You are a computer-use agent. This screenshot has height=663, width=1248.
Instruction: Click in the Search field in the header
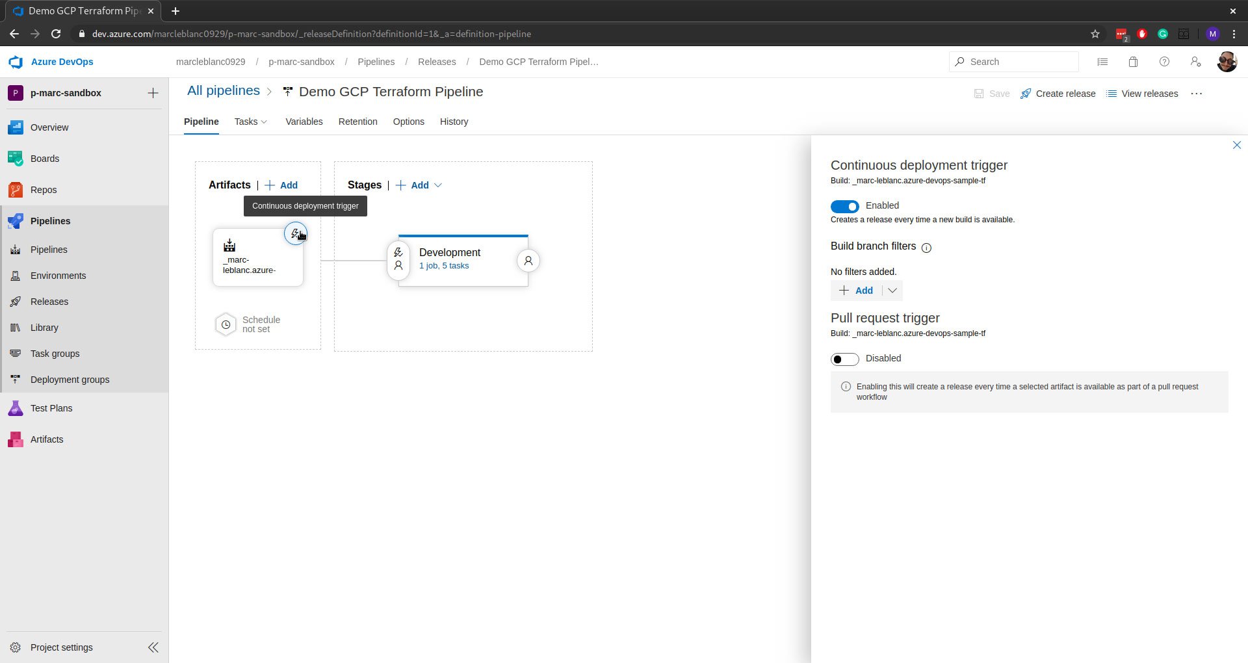tap(1014, 61)
